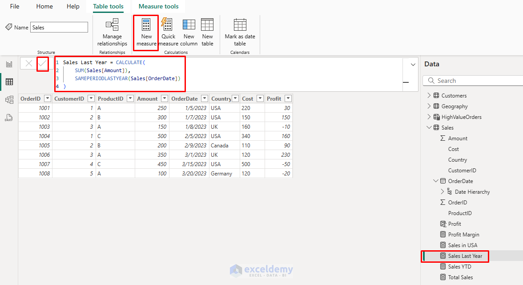This screenshot has height=285, width=523.
Task: Click the New table icon
Action: (207, 25)
